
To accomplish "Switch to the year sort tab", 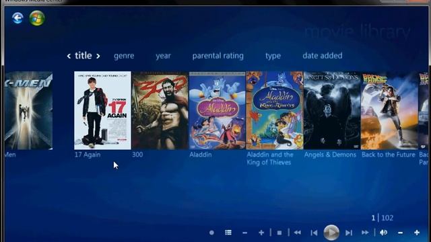I will pyautogui.click(x=163, y=56).
